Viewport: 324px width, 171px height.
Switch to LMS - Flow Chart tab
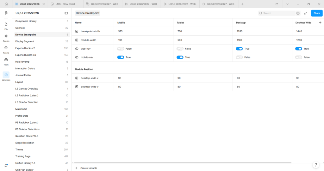point(66,4)
